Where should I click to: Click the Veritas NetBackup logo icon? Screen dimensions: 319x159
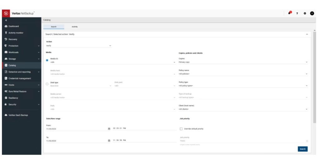coord(6,13)
